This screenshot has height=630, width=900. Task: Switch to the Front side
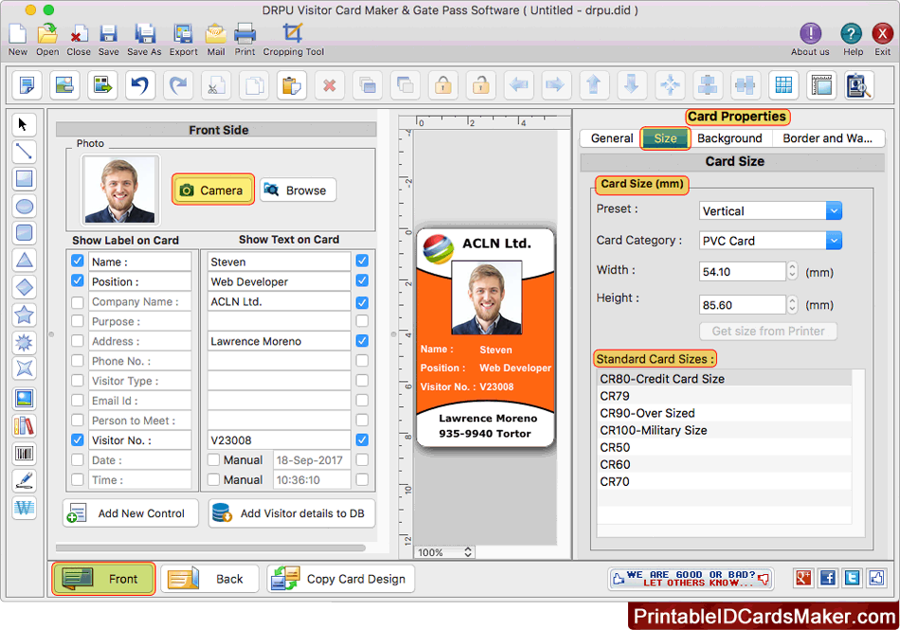pos(104,578)
